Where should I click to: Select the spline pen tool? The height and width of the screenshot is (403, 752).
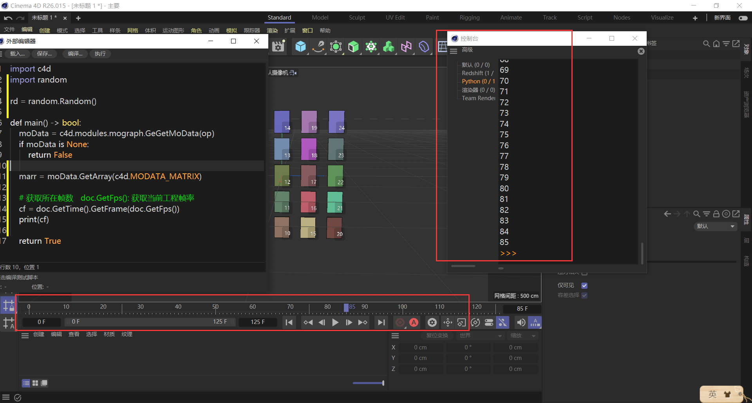318,47
